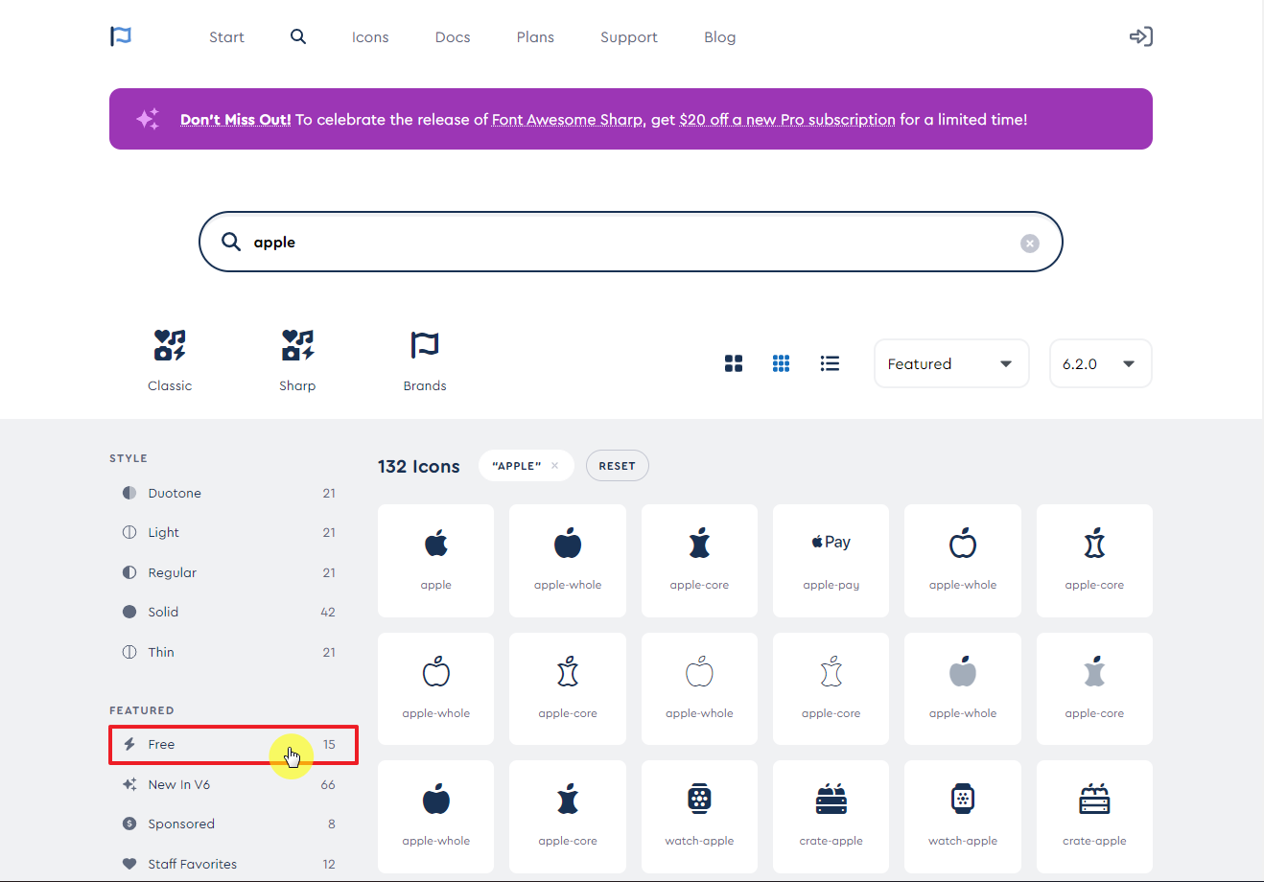Open the search magnifier in the top navigation
1264x882 pixels.
298,36
